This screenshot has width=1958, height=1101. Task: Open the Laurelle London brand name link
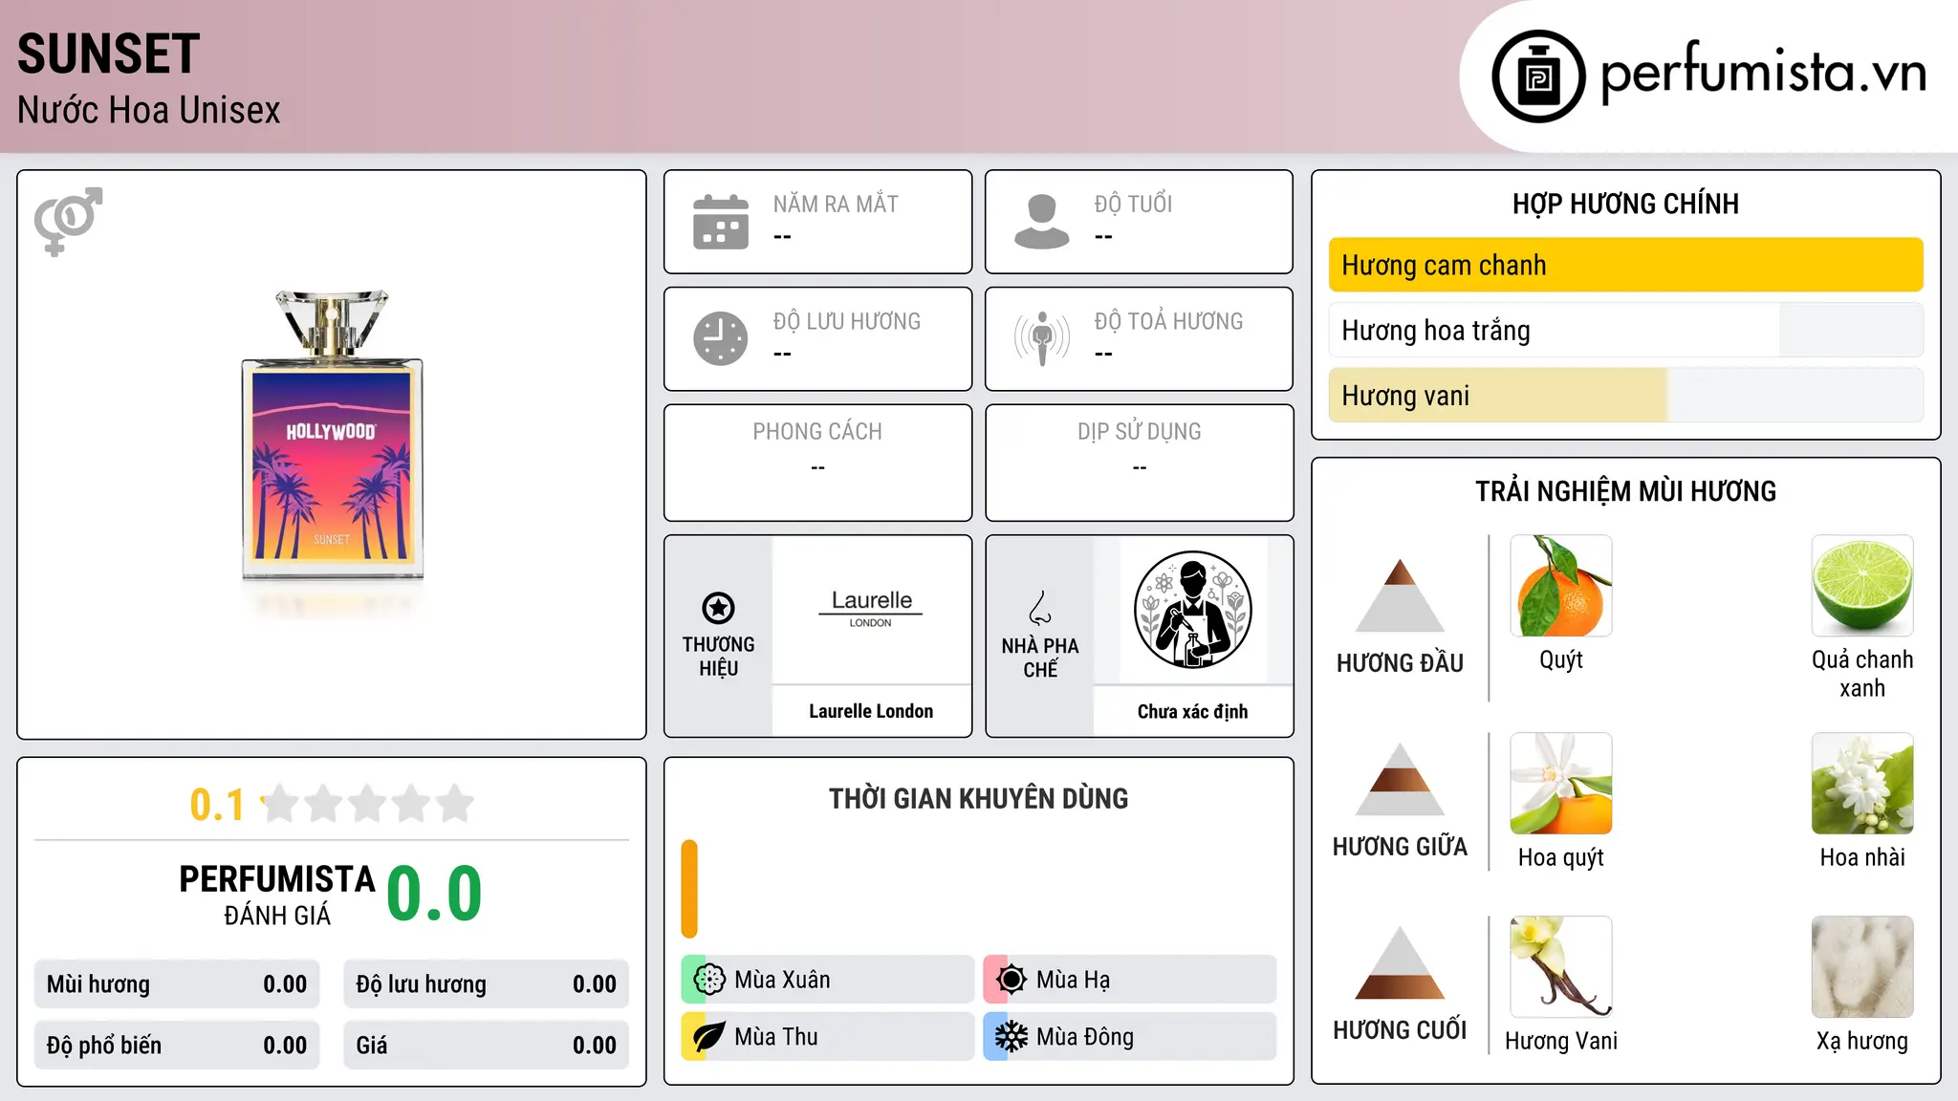871,711
